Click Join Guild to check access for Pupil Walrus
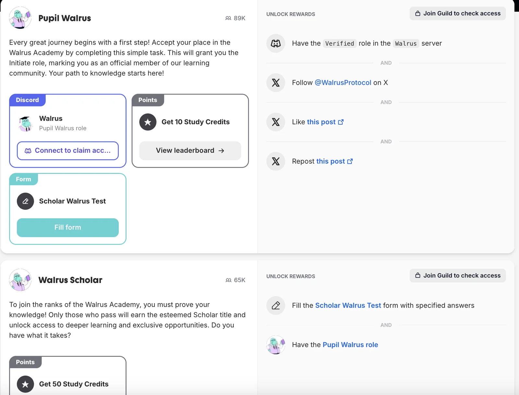 (x=458, y=13)
